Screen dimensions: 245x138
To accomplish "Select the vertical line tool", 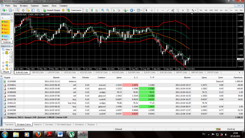I will [158, 10].
